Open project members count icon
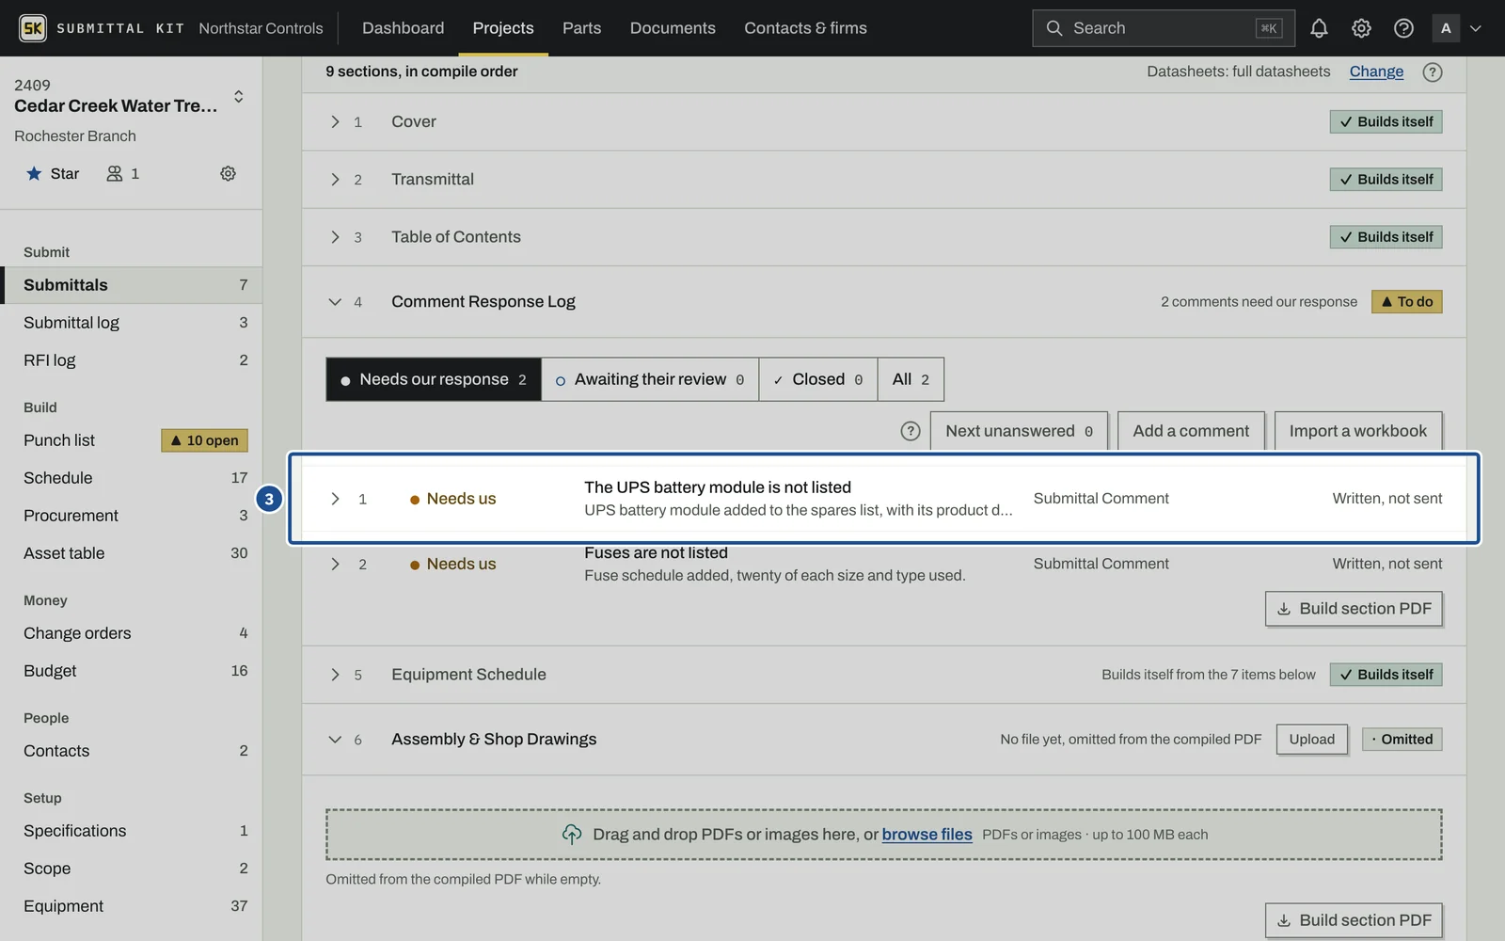Screen dimensions: 1505x941 point(122,173)
